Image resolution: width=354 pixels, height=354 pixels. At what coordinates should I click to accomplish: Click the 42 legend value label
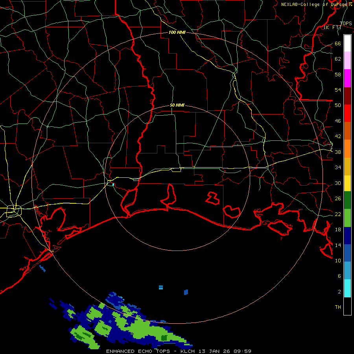(338, 136)
